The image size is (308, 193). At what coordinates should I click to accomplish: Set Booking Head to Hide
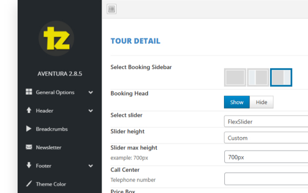coord(261,102)
